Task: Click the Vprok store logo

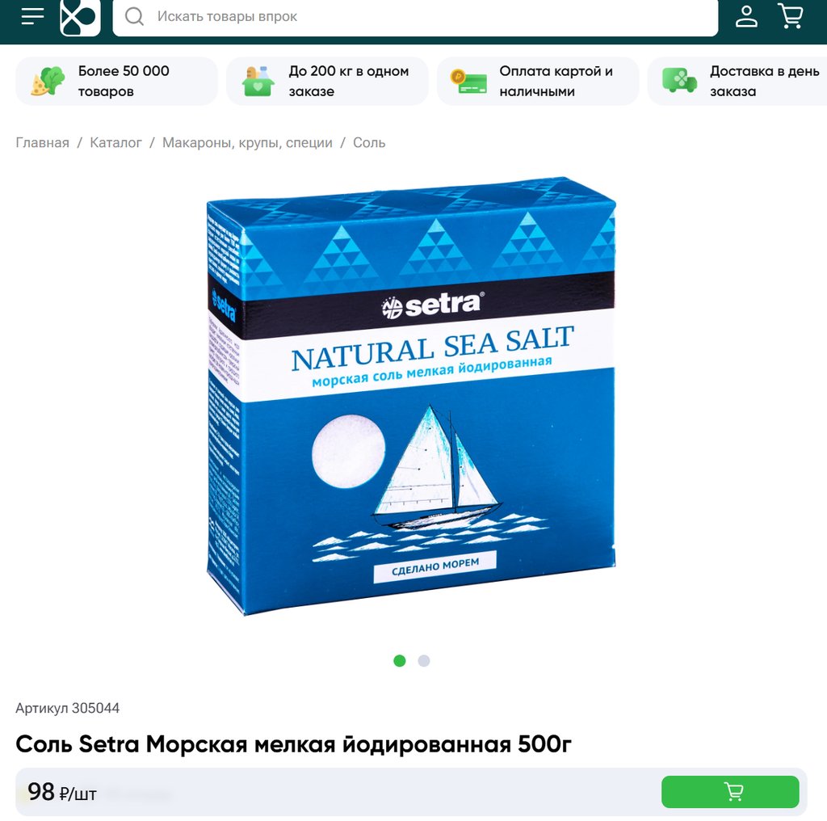Action: (80, 18)
